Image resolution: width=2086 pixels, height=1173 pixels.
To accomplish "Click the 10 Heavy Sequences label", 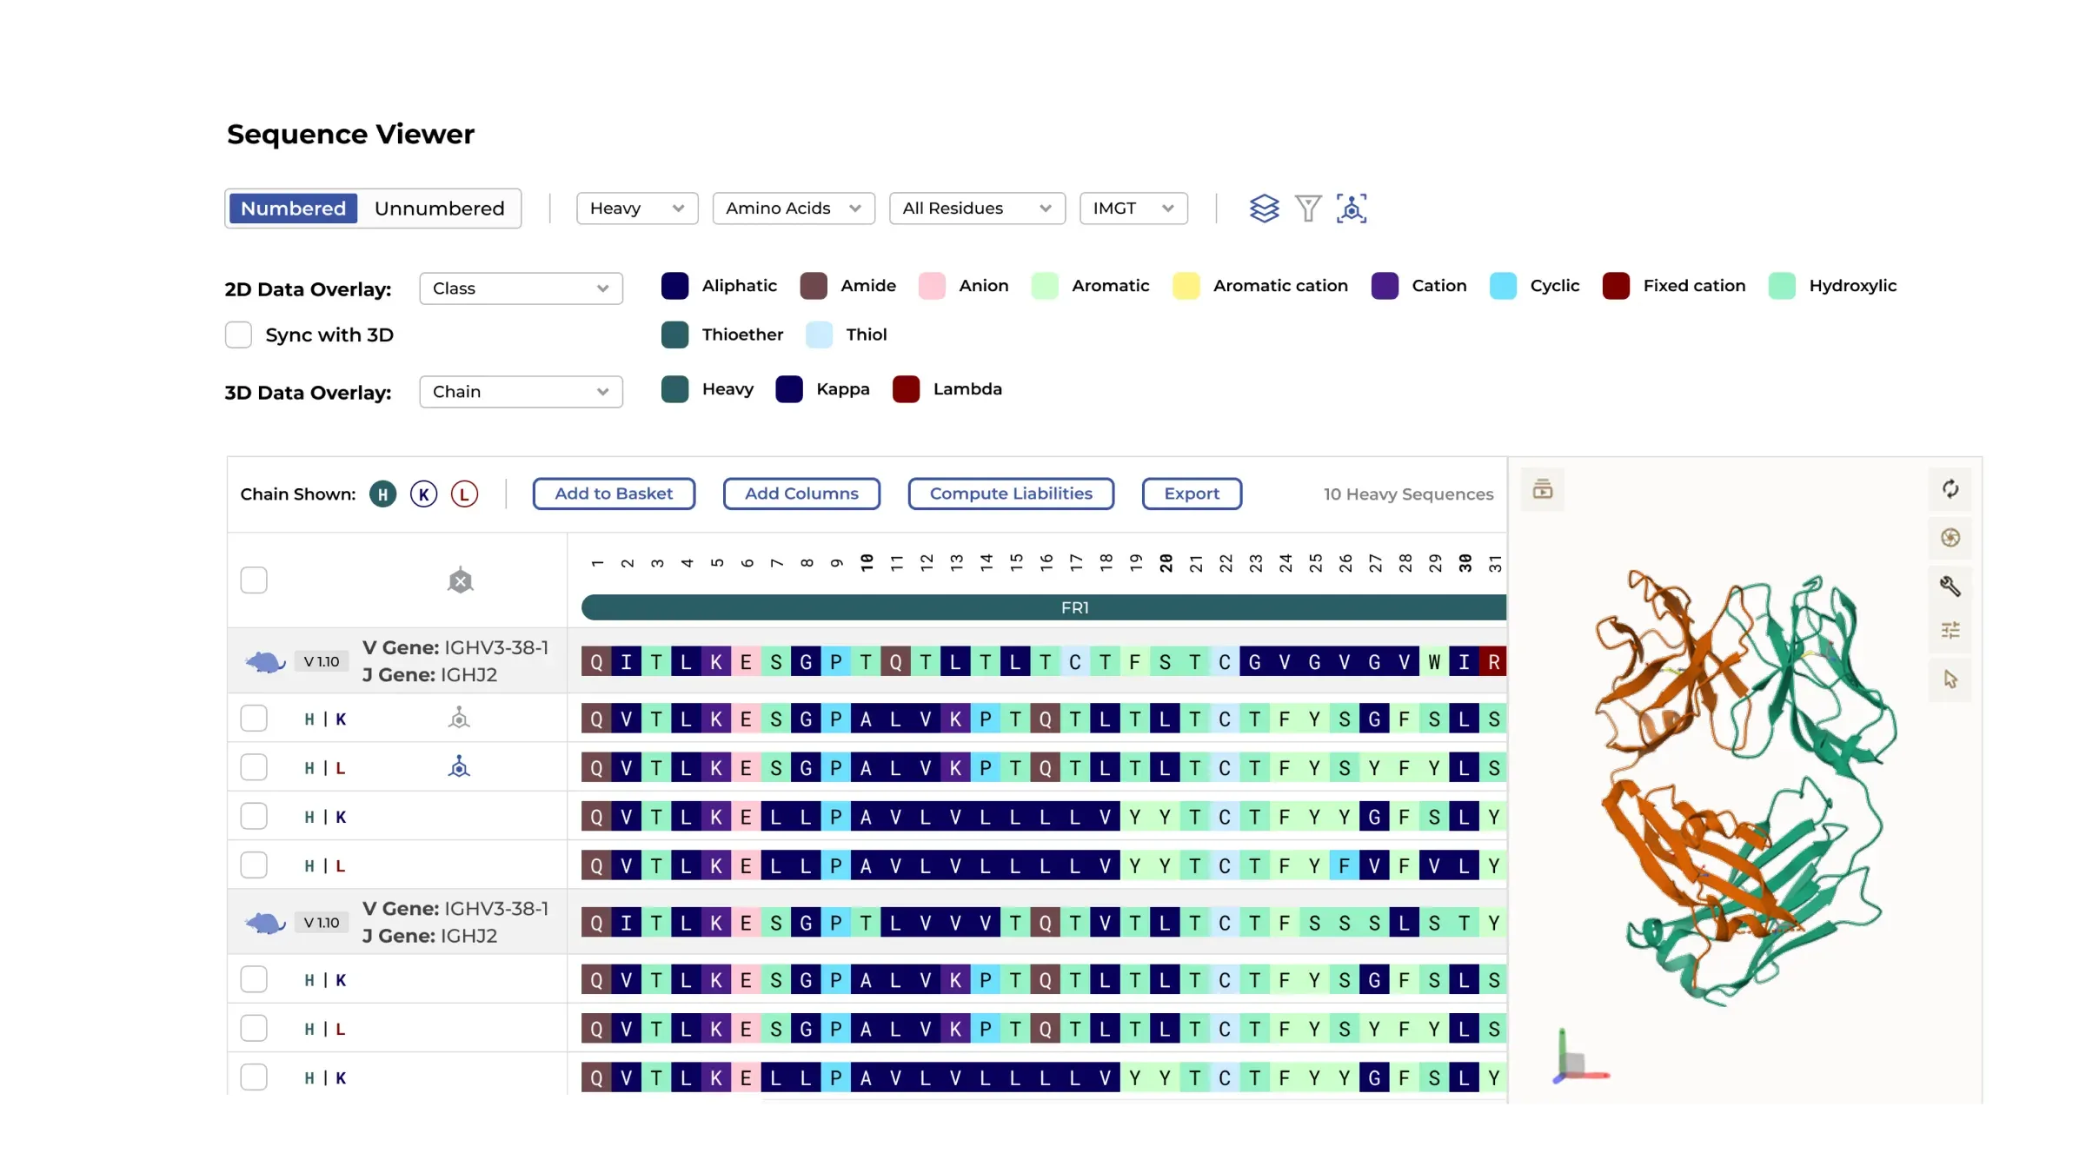I will [1408, 494].
